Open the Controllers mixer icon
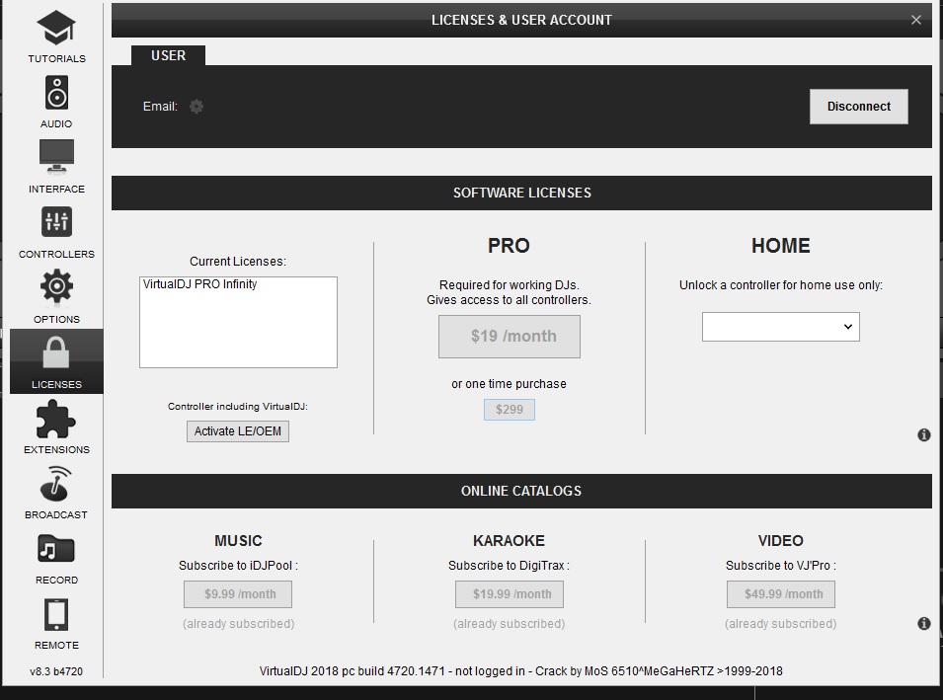Image resolution: width=943 pixels, height=700 pixels. pos(56,222)
